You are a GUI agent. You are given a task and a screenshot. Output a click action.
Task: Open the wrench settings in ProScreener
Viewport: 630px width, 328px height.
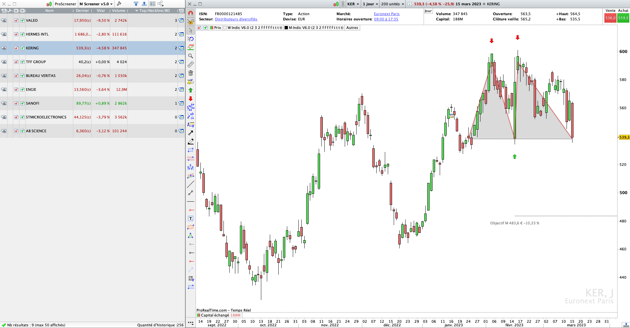[x=119, y=4]
